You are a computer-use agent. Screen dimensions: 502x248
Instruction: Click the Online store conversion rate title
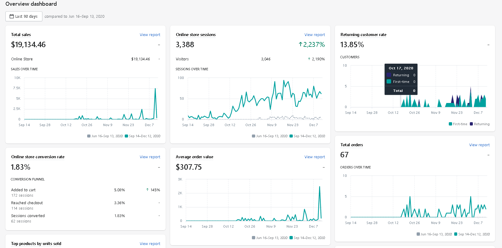pos(38,157)
